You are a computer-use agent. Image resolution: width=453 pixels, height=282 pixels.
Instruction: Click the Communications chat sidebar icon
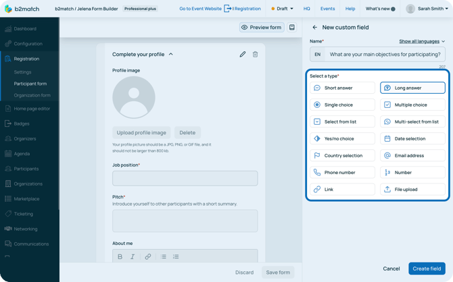(x=8, y=244)
